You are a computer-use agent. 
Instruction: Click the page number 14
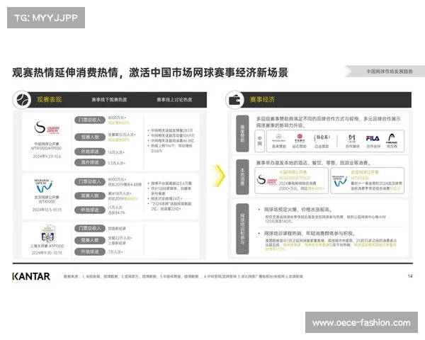pyautogui.click(x=410, y=276)
